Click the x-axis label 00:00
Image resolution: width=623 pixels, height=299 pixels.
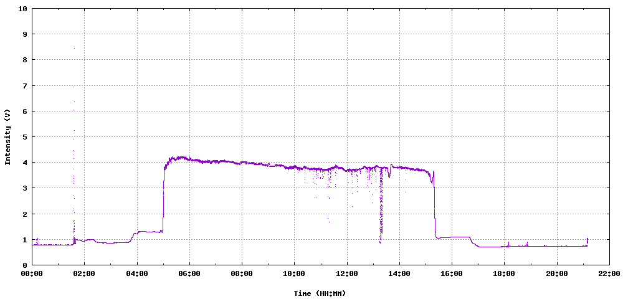click(32, 273)
